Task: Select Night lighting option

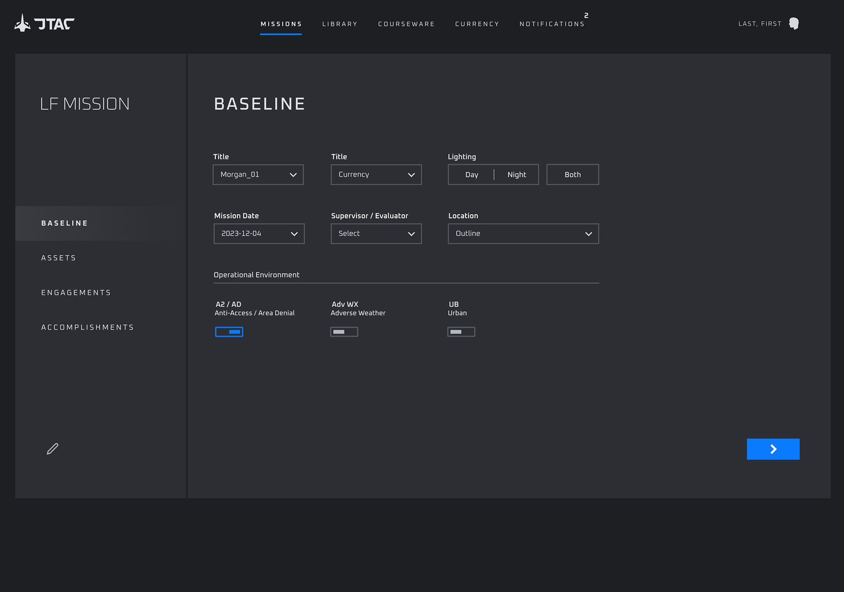Action: coord(517,175)
